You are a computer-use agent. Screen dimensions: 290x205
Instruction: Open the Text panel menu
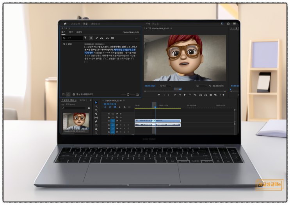click(x=69, y=28)
